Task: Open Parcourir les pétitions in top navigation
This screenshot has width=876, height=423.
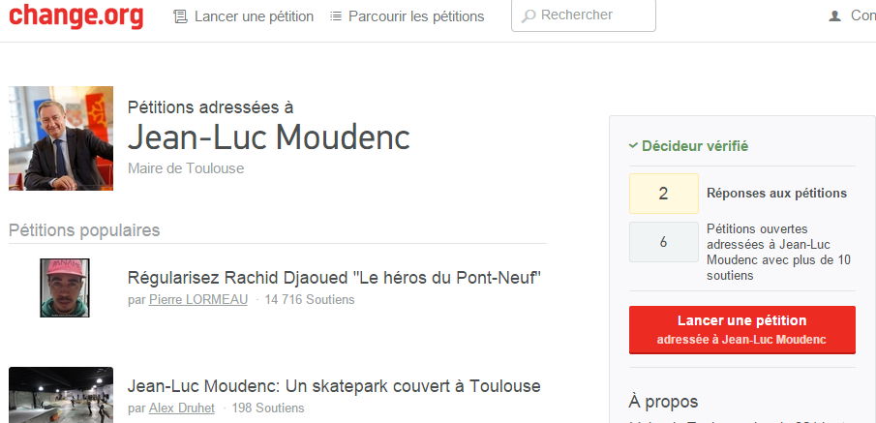Action: pyautogui.click(x=416, y=16)
